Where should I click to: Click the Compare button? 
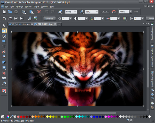[150, 19]
